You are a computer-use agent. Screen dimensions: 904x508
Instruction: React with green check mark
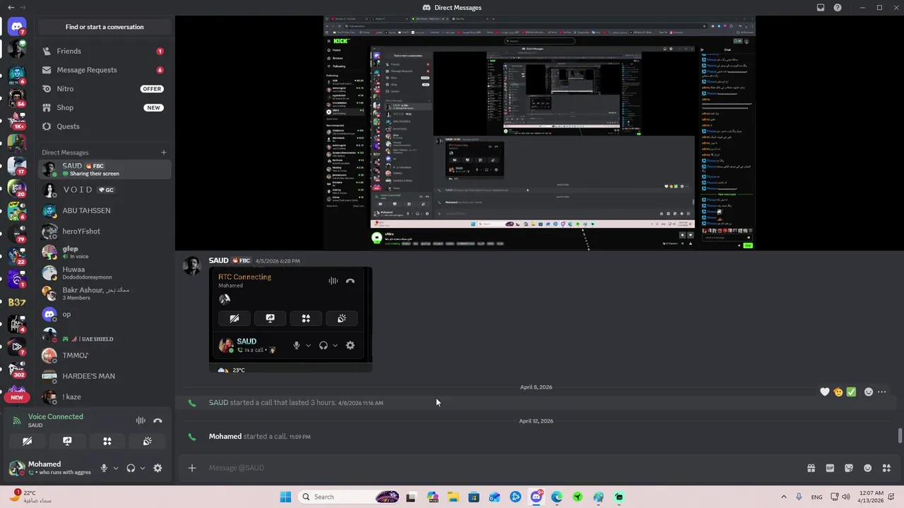click(x=851, y=392)
